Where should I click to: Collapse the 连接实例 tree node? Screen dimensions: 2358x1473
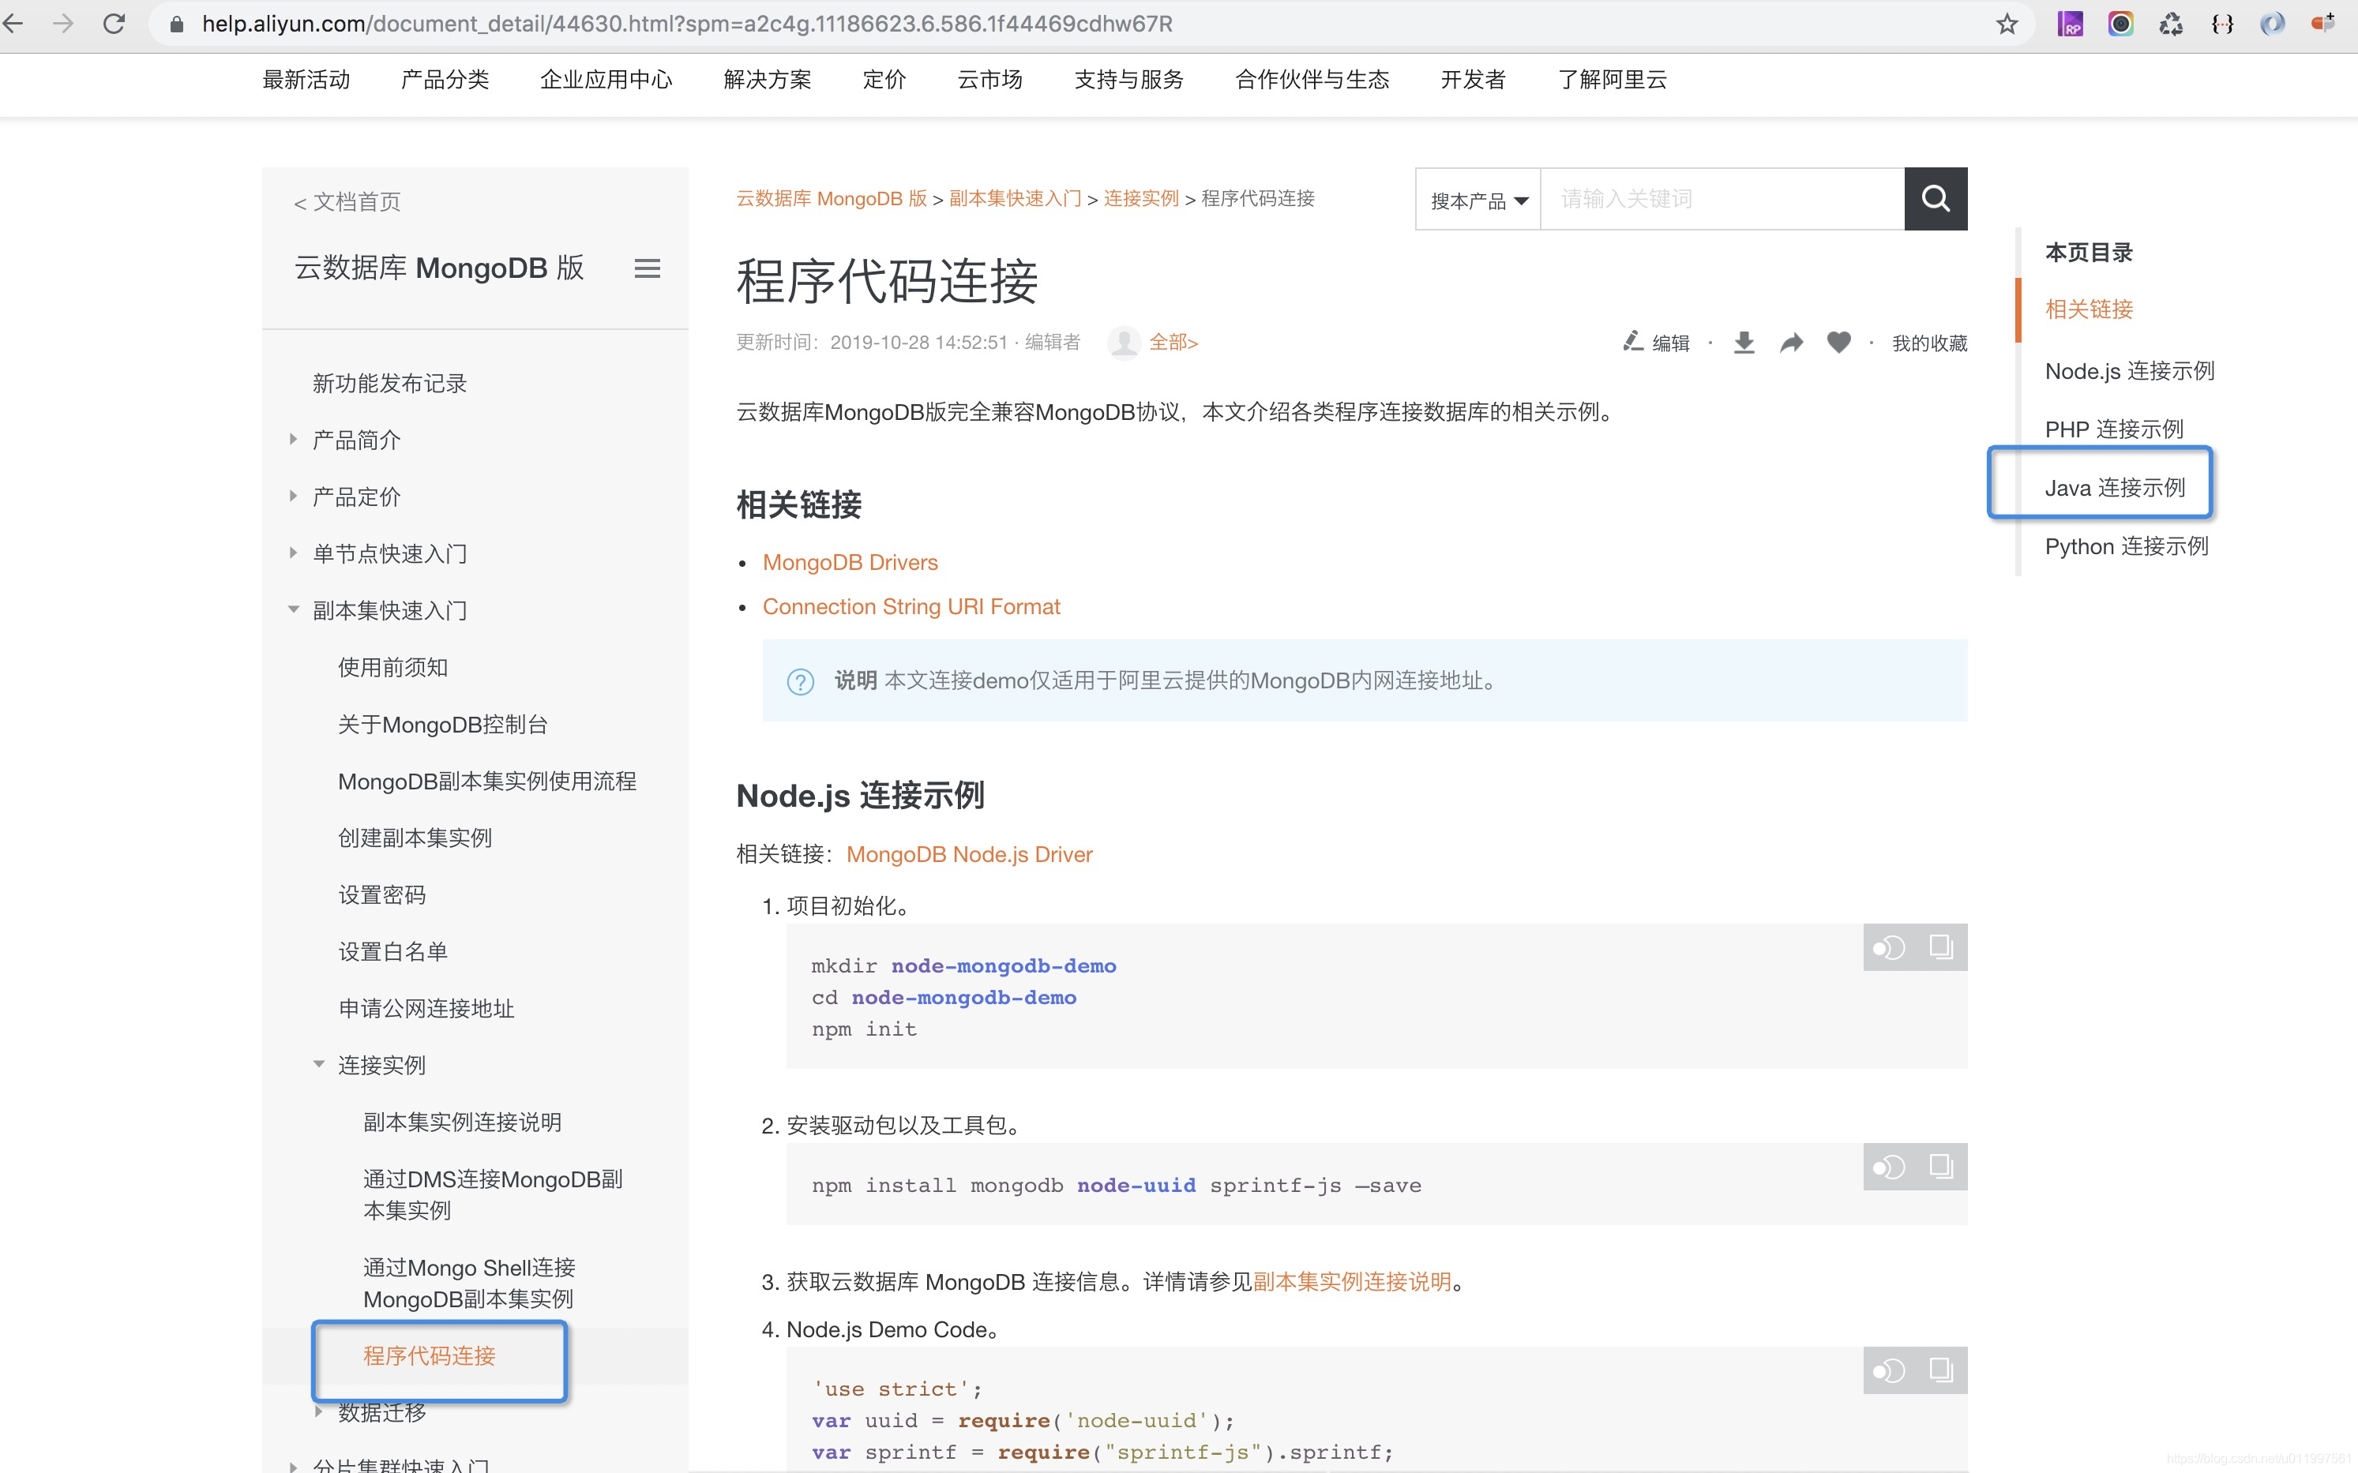tap(317, 1065)
